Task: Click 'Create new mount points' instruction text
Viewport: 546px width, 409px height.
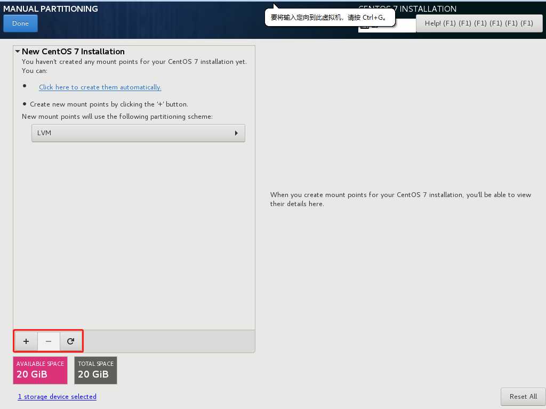Action: click(109, 104)
